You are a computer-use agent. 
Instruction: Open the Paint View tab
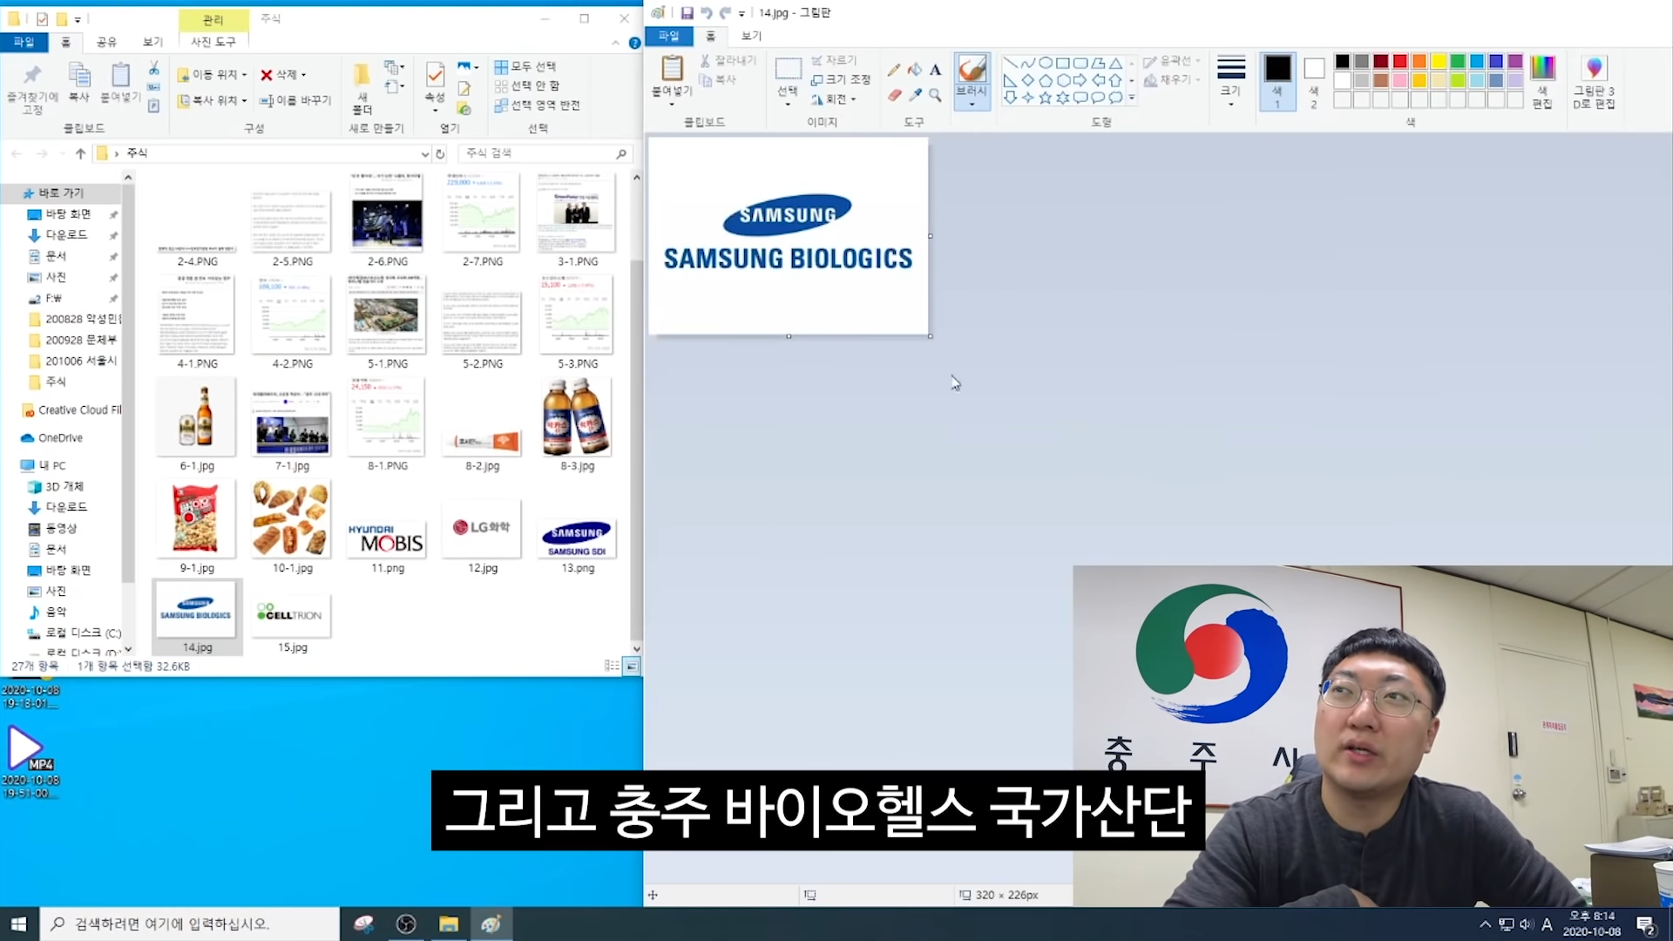point(751,36)
